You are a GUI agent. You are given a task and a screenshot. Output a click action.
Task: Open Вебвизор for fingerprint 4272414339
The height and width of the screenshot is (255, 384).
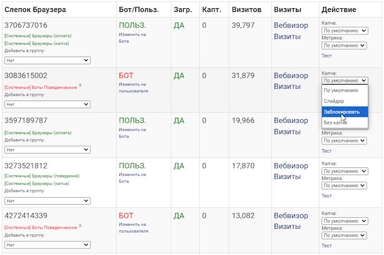tap(291, 215)
